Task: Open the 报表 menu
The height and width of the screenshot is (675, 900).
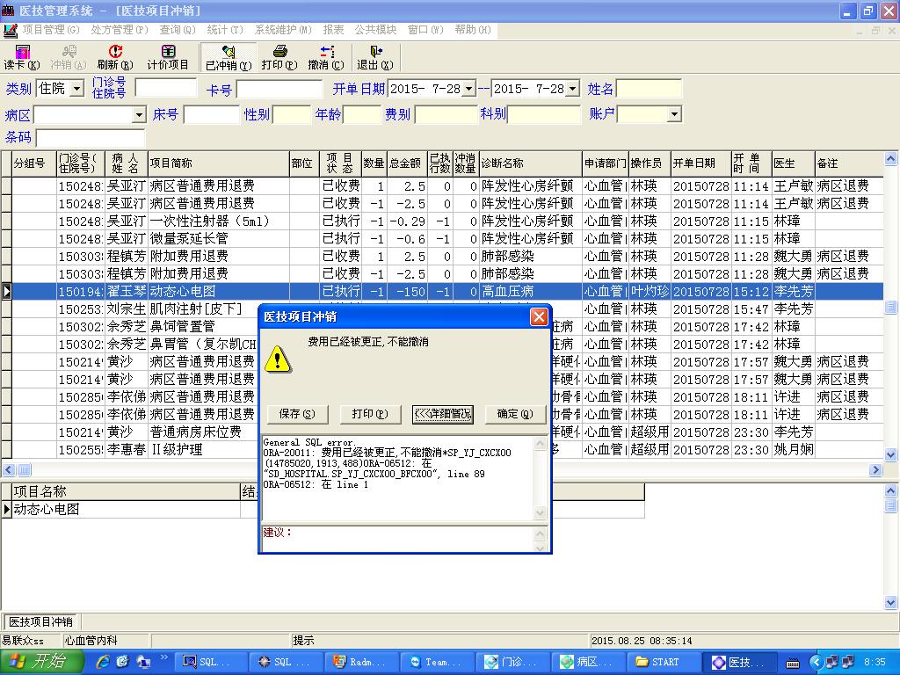Action: (x=333, y=30)
